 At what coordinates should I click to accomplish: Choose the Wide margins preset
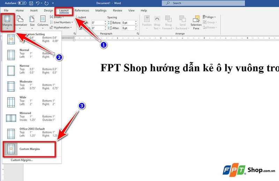32,102
